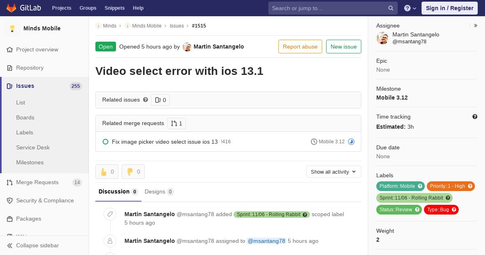Click the Issues sidebar icon
The image size is (485, 255).
(10, 86)
